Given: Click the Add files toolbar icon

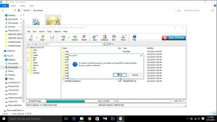Looking at the screenshot, I should coord(63,38).
